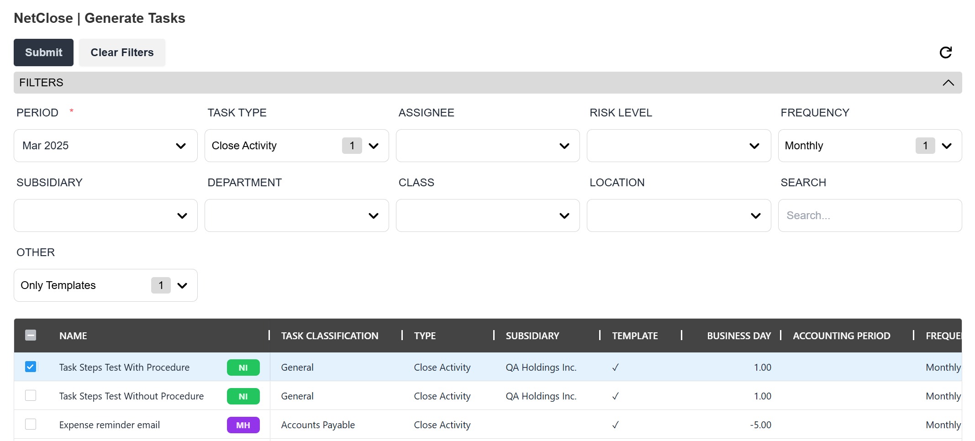This screenshot has height=441, width=975.
Task: Check Task Steps Test Without Procedure row
Action: pyautogui.click(x=31, y=395)
